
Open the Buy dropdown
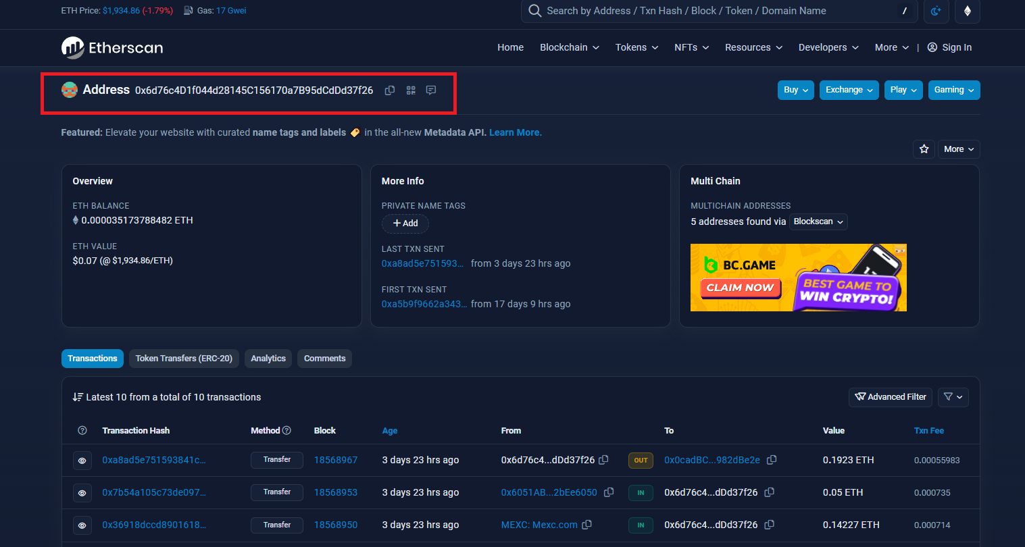pyautogui.click(x=796, y=90)
